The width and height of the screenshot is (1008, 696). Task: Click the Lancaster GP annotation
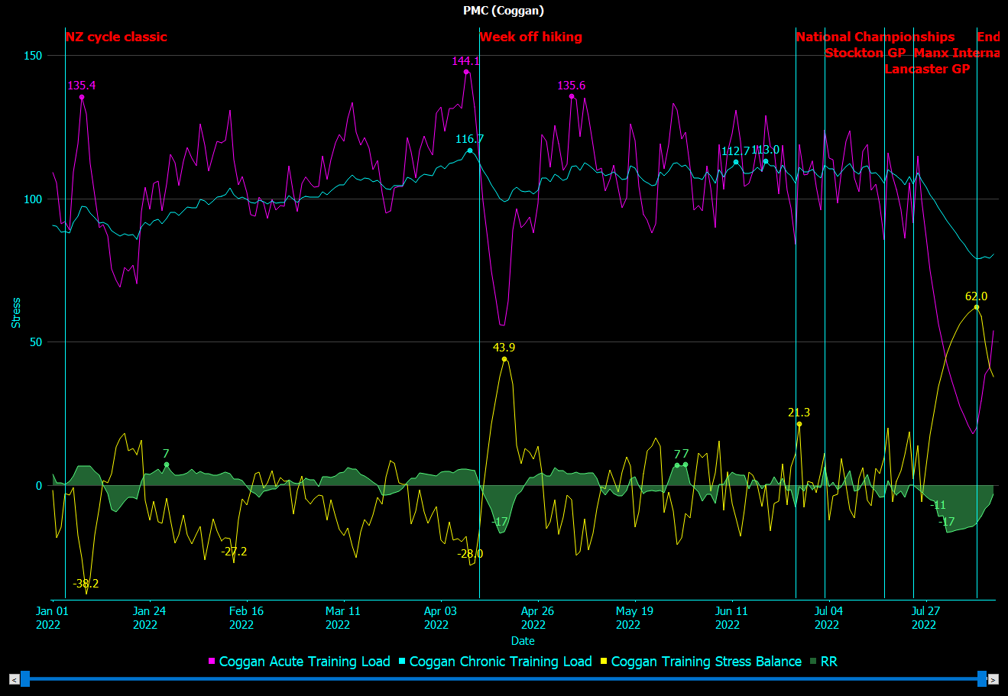(x=926, y=69)
